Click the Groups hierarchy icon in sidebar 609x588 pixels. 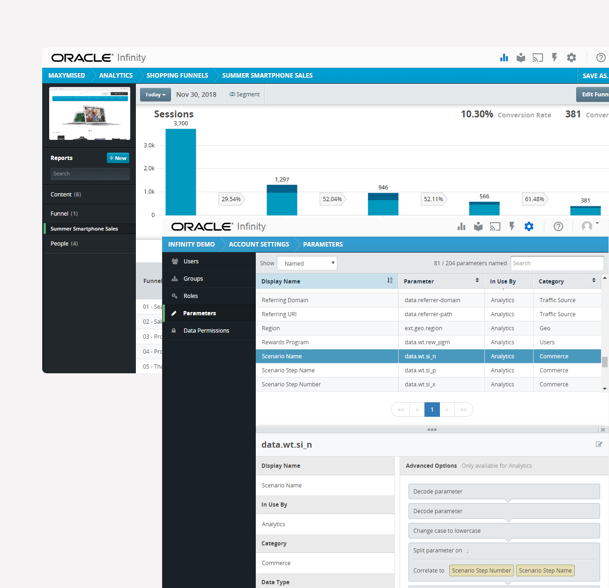(x=175, y=279)
